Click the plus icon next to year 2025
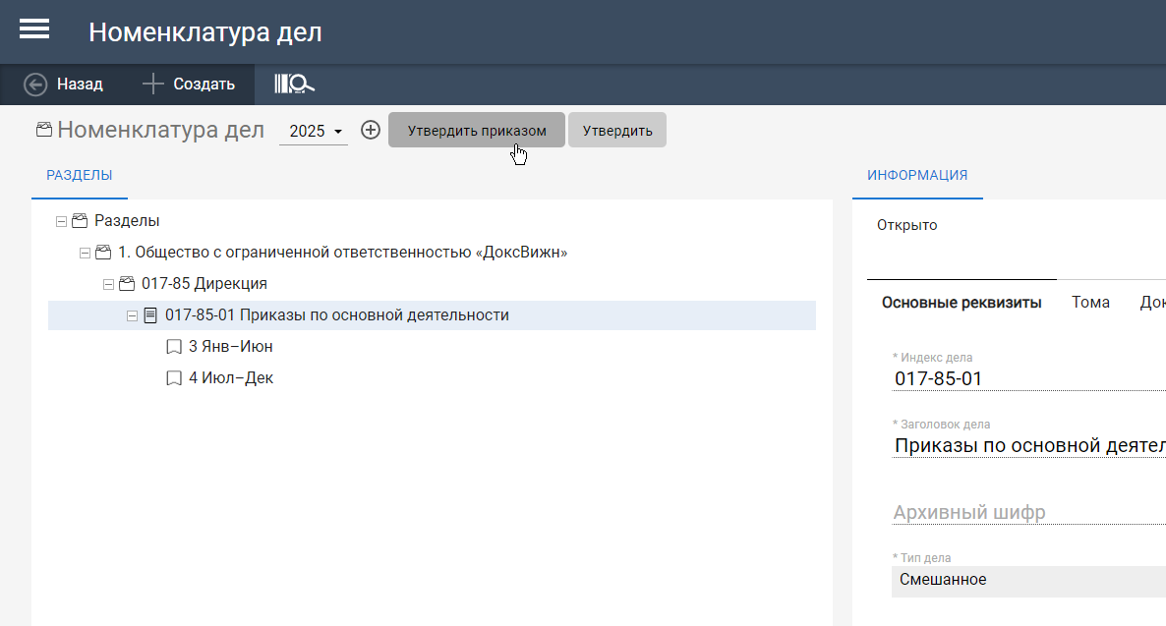1166x626 pixels. [x=371, y=130]
